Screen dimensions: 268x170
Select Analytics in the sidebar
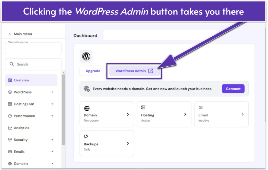[x=31, y=128]
